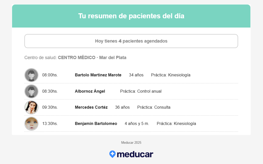Click the meducar wordmark in footer
Viewport: 263px width, 164px height.
(x=135, y=154)
